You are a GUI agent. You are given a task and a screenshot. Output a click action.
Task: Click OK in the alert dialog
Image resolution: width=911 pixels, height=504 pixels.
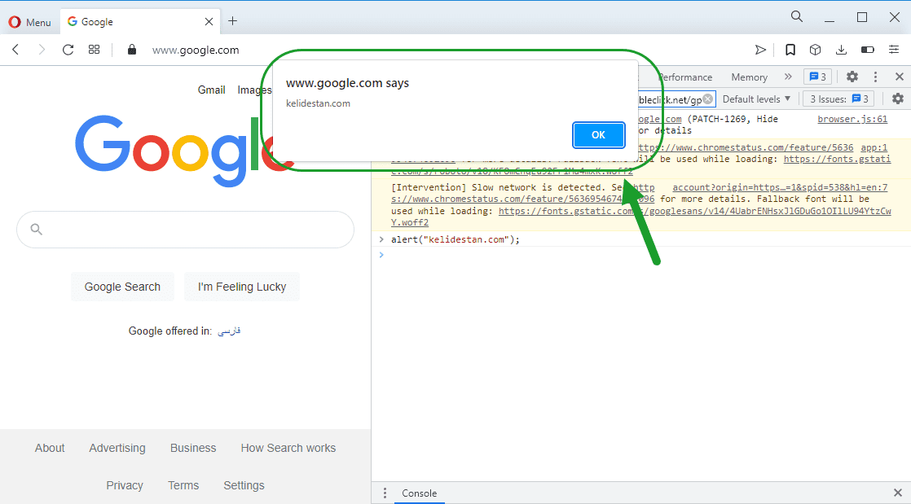pos(598,134)
